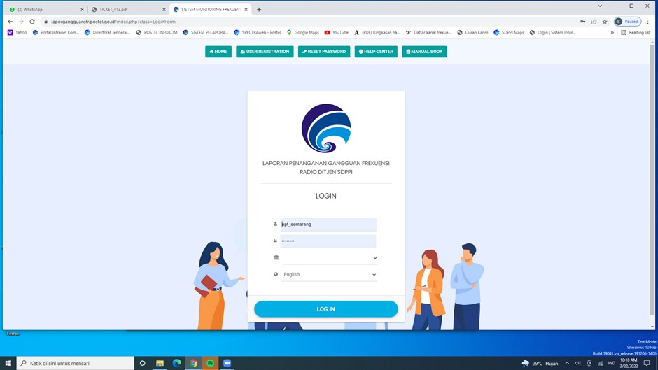
Task: Focus the password field
Action: point(328,241)
